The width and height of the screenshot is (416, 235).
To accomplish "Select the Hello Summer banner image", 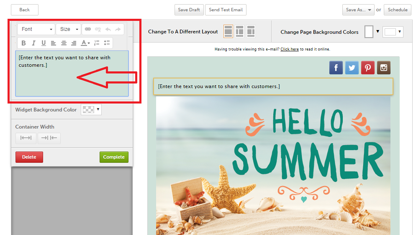I will tap(273, 166).
